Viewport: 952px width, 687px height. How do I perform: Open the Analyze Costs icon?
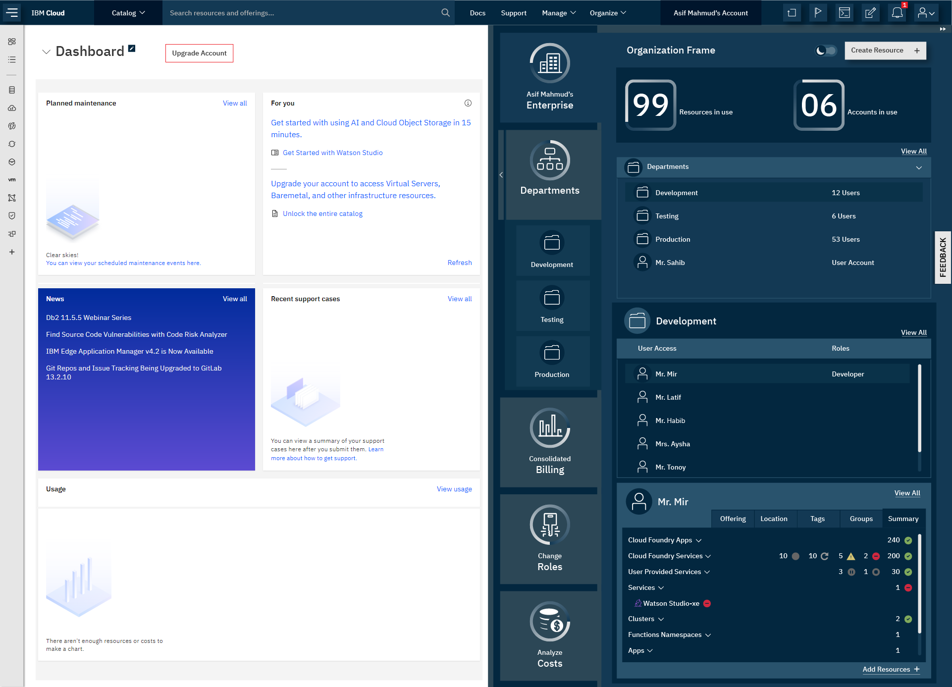[550, 622]
